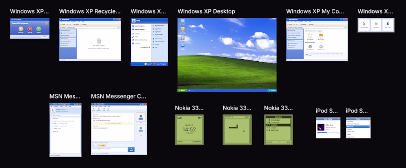Select the "Windows XP Recycle..." frame label

[x=90, y=11]
